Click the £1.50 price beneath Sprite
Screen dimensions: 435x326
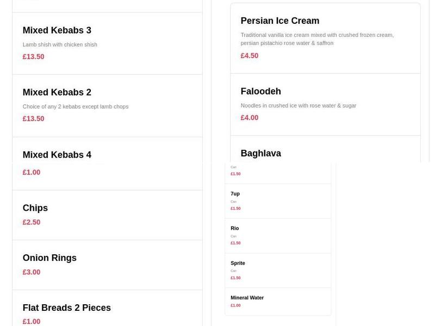tap(235, 278)
